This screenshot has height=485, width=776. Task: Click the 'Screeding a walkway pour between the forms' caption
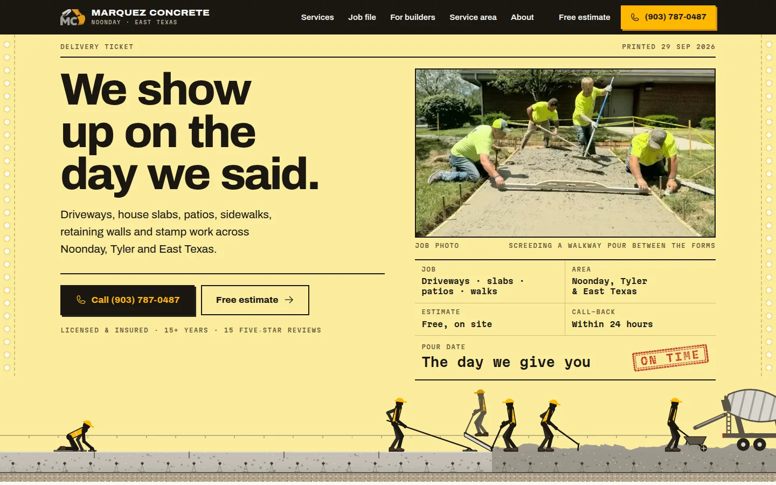point(612,246)
